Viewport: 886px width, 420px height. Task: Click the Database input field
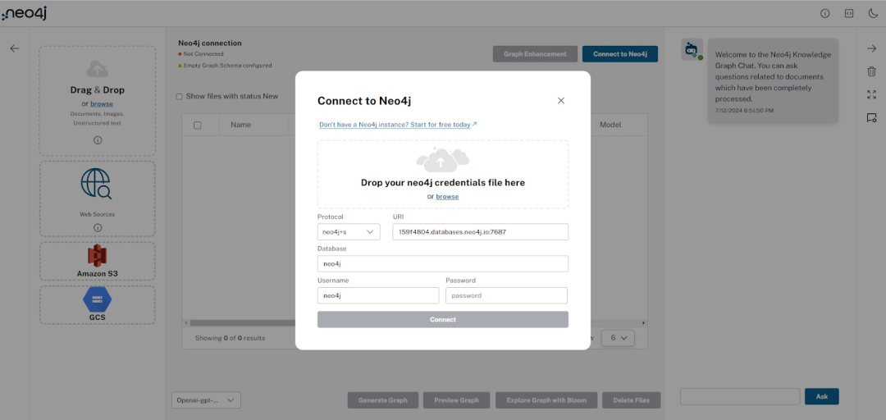(442, 263)
